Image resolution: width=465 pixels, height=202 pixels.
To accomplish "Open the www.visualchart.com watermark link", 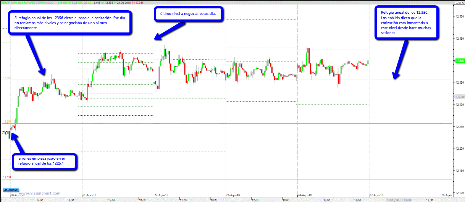I will [40, 193].
